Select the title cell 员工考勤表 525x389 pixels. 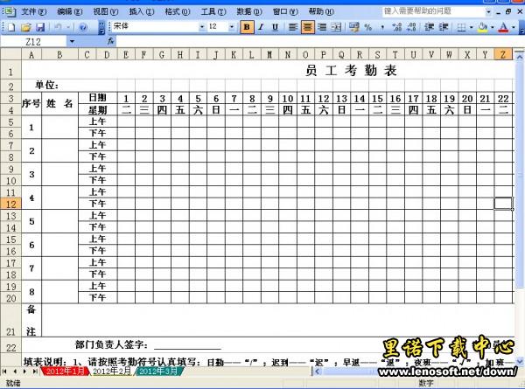coord(351,71)
